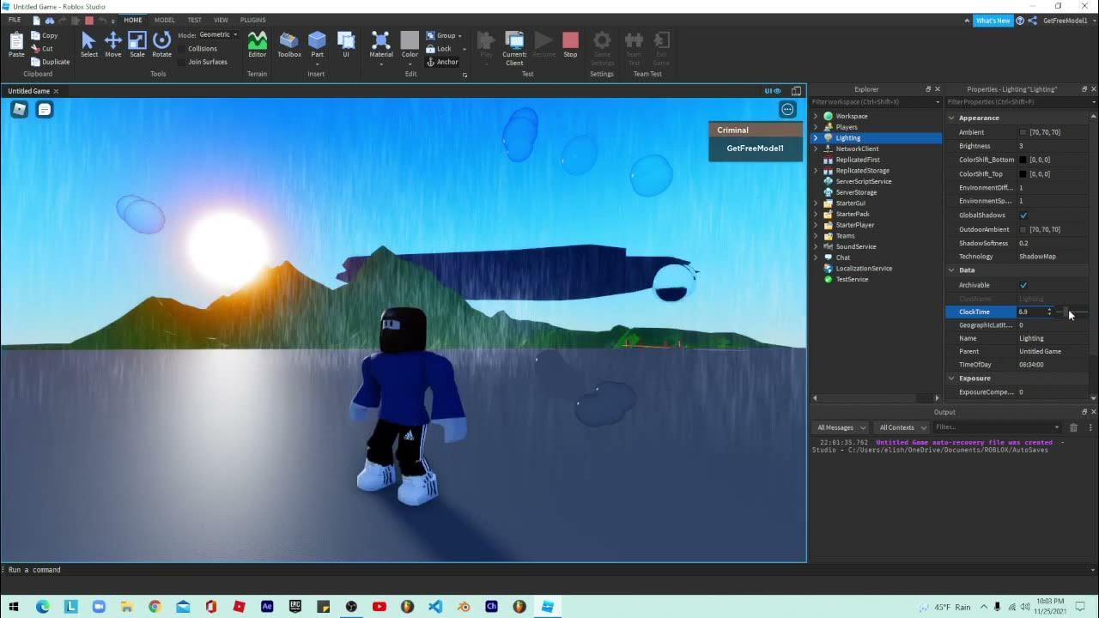This screenshot has width=1099, height=618.
Task: Uncheck the Archivable property
Action: point(1023,285)
